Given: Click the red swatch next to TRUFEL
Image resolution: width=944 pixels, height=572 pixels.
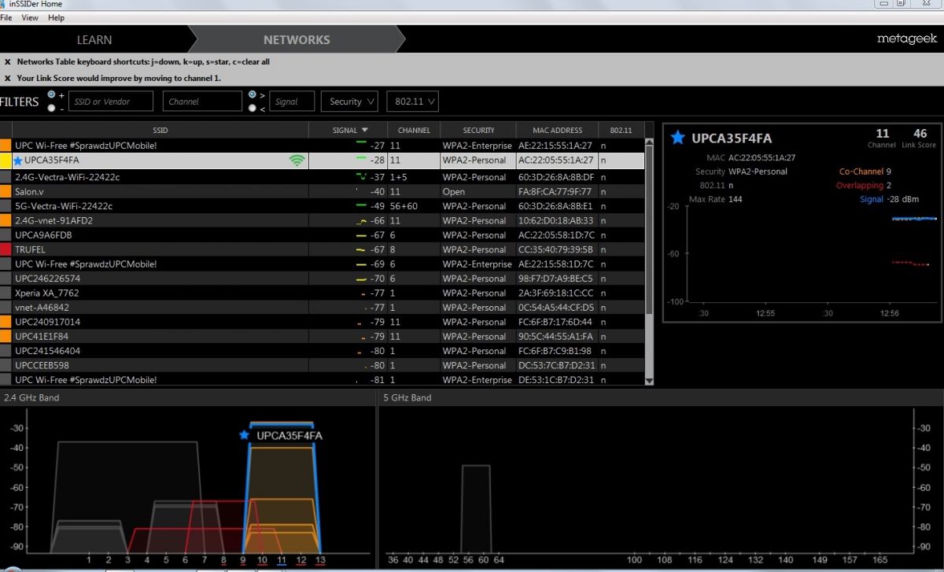Looking at the screenshot, I should 6,249.
